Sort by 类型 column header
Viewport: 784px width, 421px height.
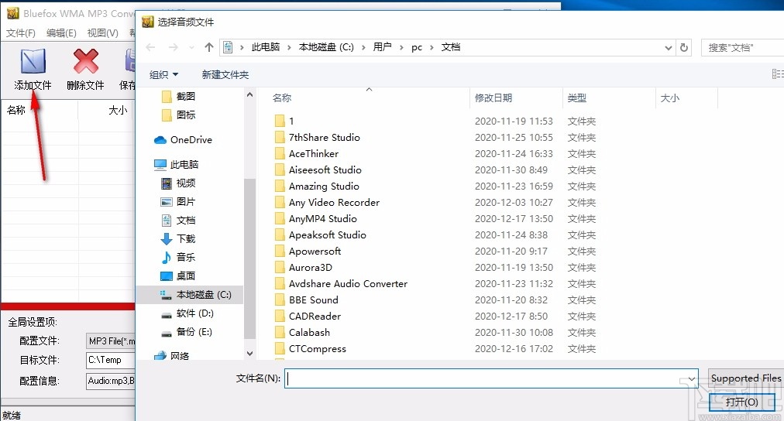click(577, 98)
